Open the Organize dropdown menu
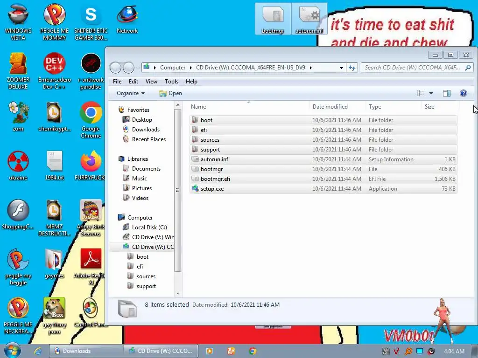The image size is (478, 358). pyautogui.click(x=131, y=93)
